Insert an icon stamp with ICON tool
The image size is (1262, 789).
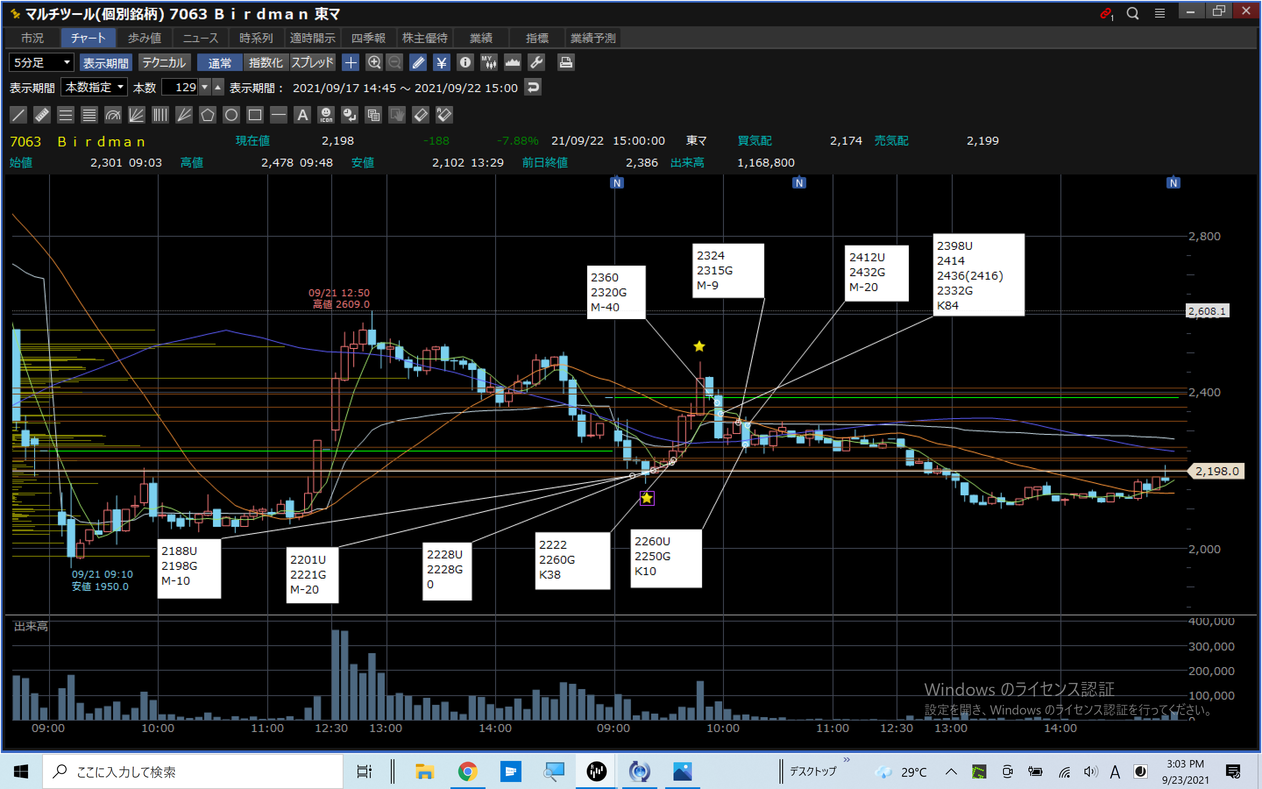pyautogui.click(x=326, y=115)
